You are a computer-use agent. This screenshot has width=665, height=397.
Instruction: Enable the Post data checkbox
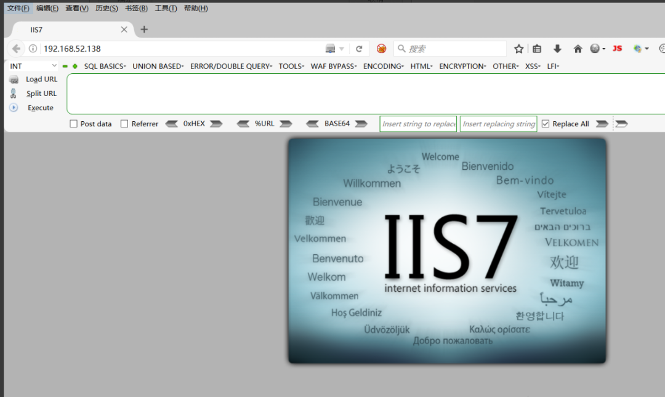(x=74, y=124)
